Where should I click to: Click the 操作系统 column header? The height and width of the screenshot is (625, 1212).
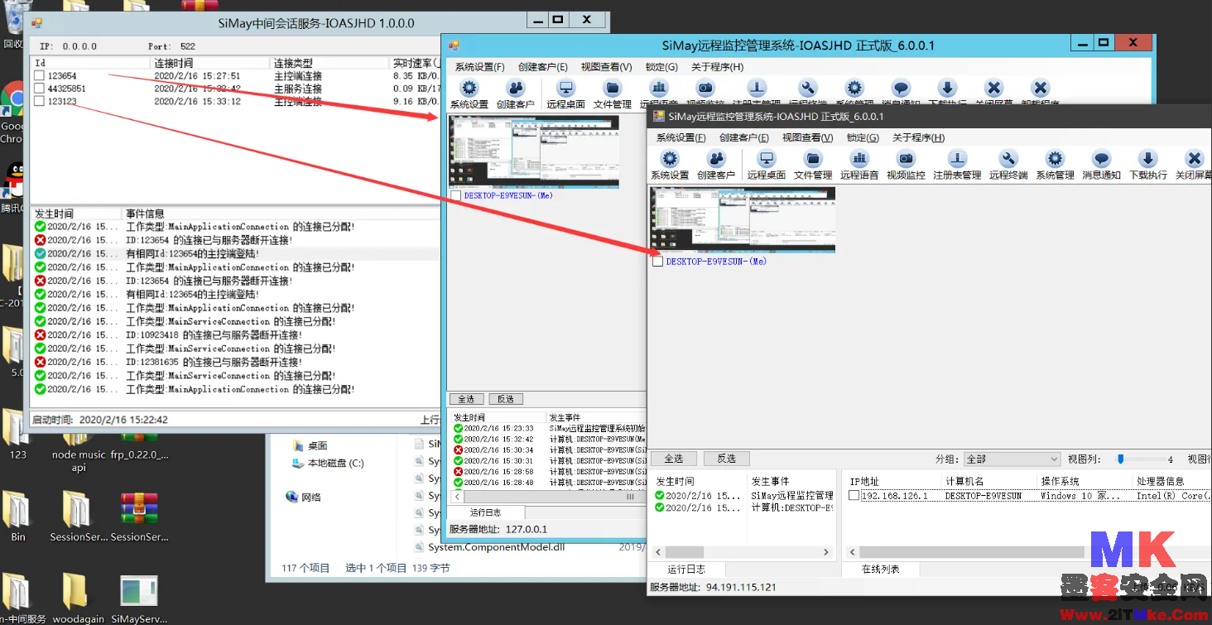1084,481
